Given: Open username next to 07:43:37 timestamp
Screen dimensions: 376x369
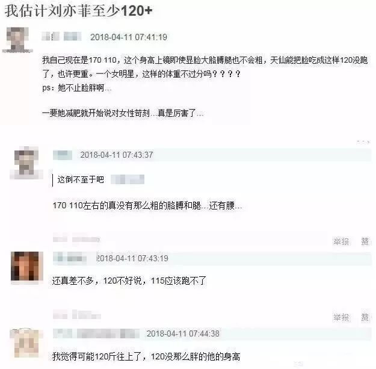Looking at the screenshot, I should [63, 155].
